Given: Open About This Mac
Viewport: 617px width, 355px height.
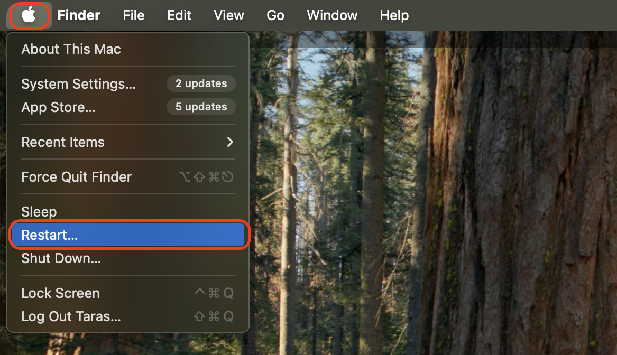Looking at the screenshot, I should [71, 49].
